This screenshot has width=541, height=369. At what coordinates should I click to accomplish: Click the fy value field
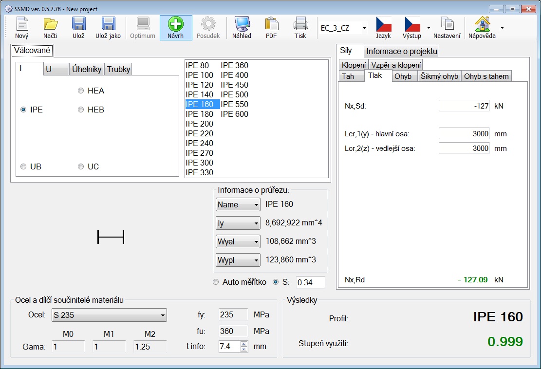(233, 314)
